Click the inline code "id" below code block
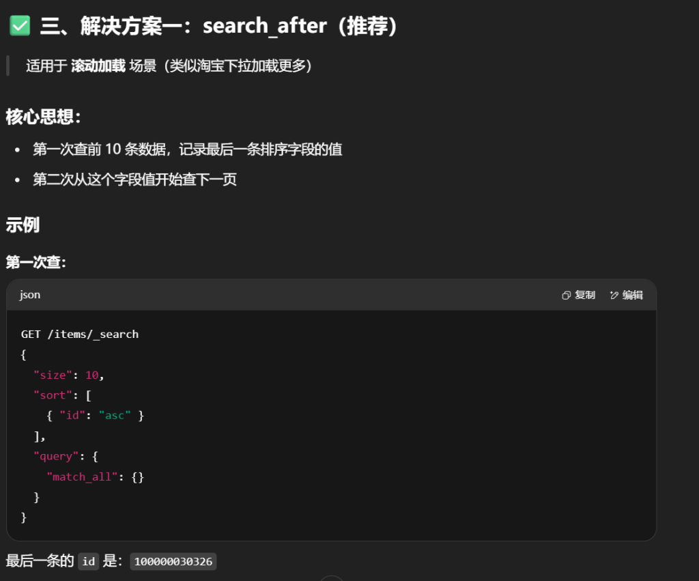This screenshot has width=699, height=581. click(88, 562)
